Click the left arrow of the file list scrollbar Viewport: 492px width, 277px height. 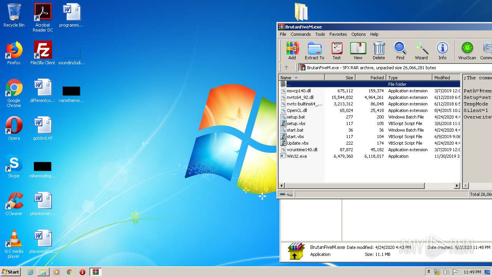(x=282, y=185)
